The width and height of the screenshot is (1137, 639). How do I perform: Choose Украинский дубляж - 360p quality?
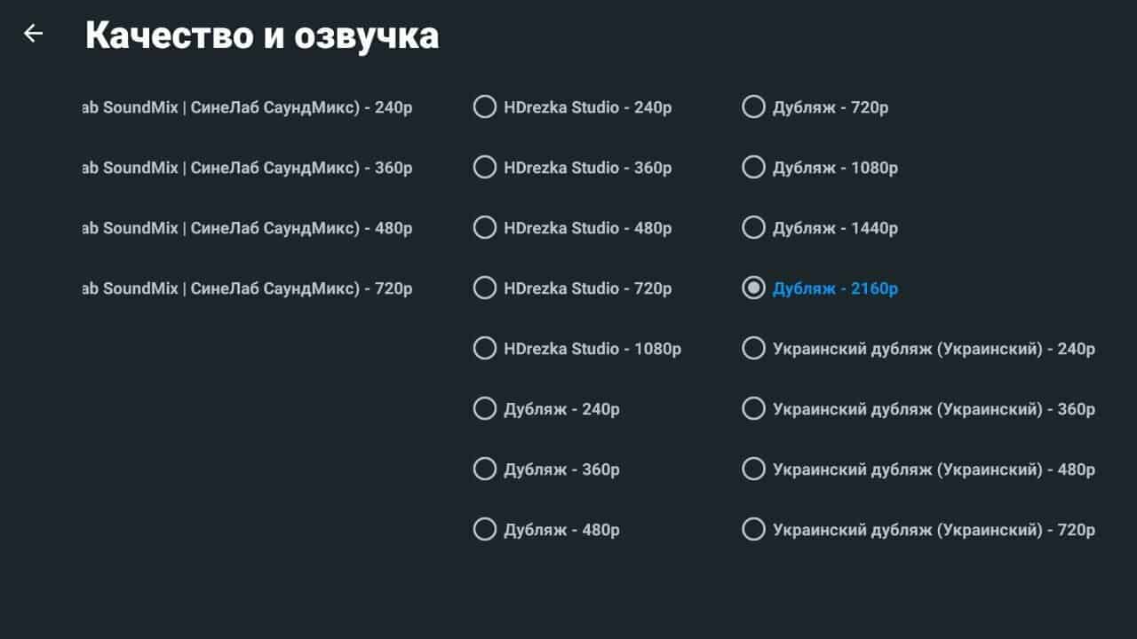(x=753, y=409)
